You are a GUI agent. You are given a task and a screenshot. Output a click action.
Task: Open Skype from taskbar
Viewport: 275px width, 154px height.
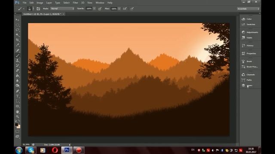pyautogui.click(x=31, y=150)
